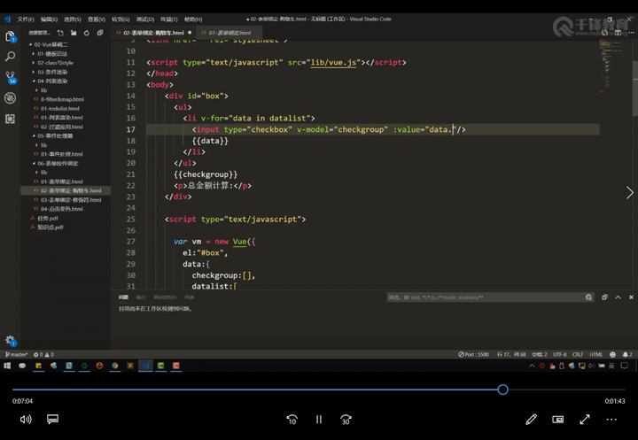Image resolution: width=638 pixels, height=440 pixels.
Task: Click the HTML language mode in status bar
Action: click(x=596, y=355)
